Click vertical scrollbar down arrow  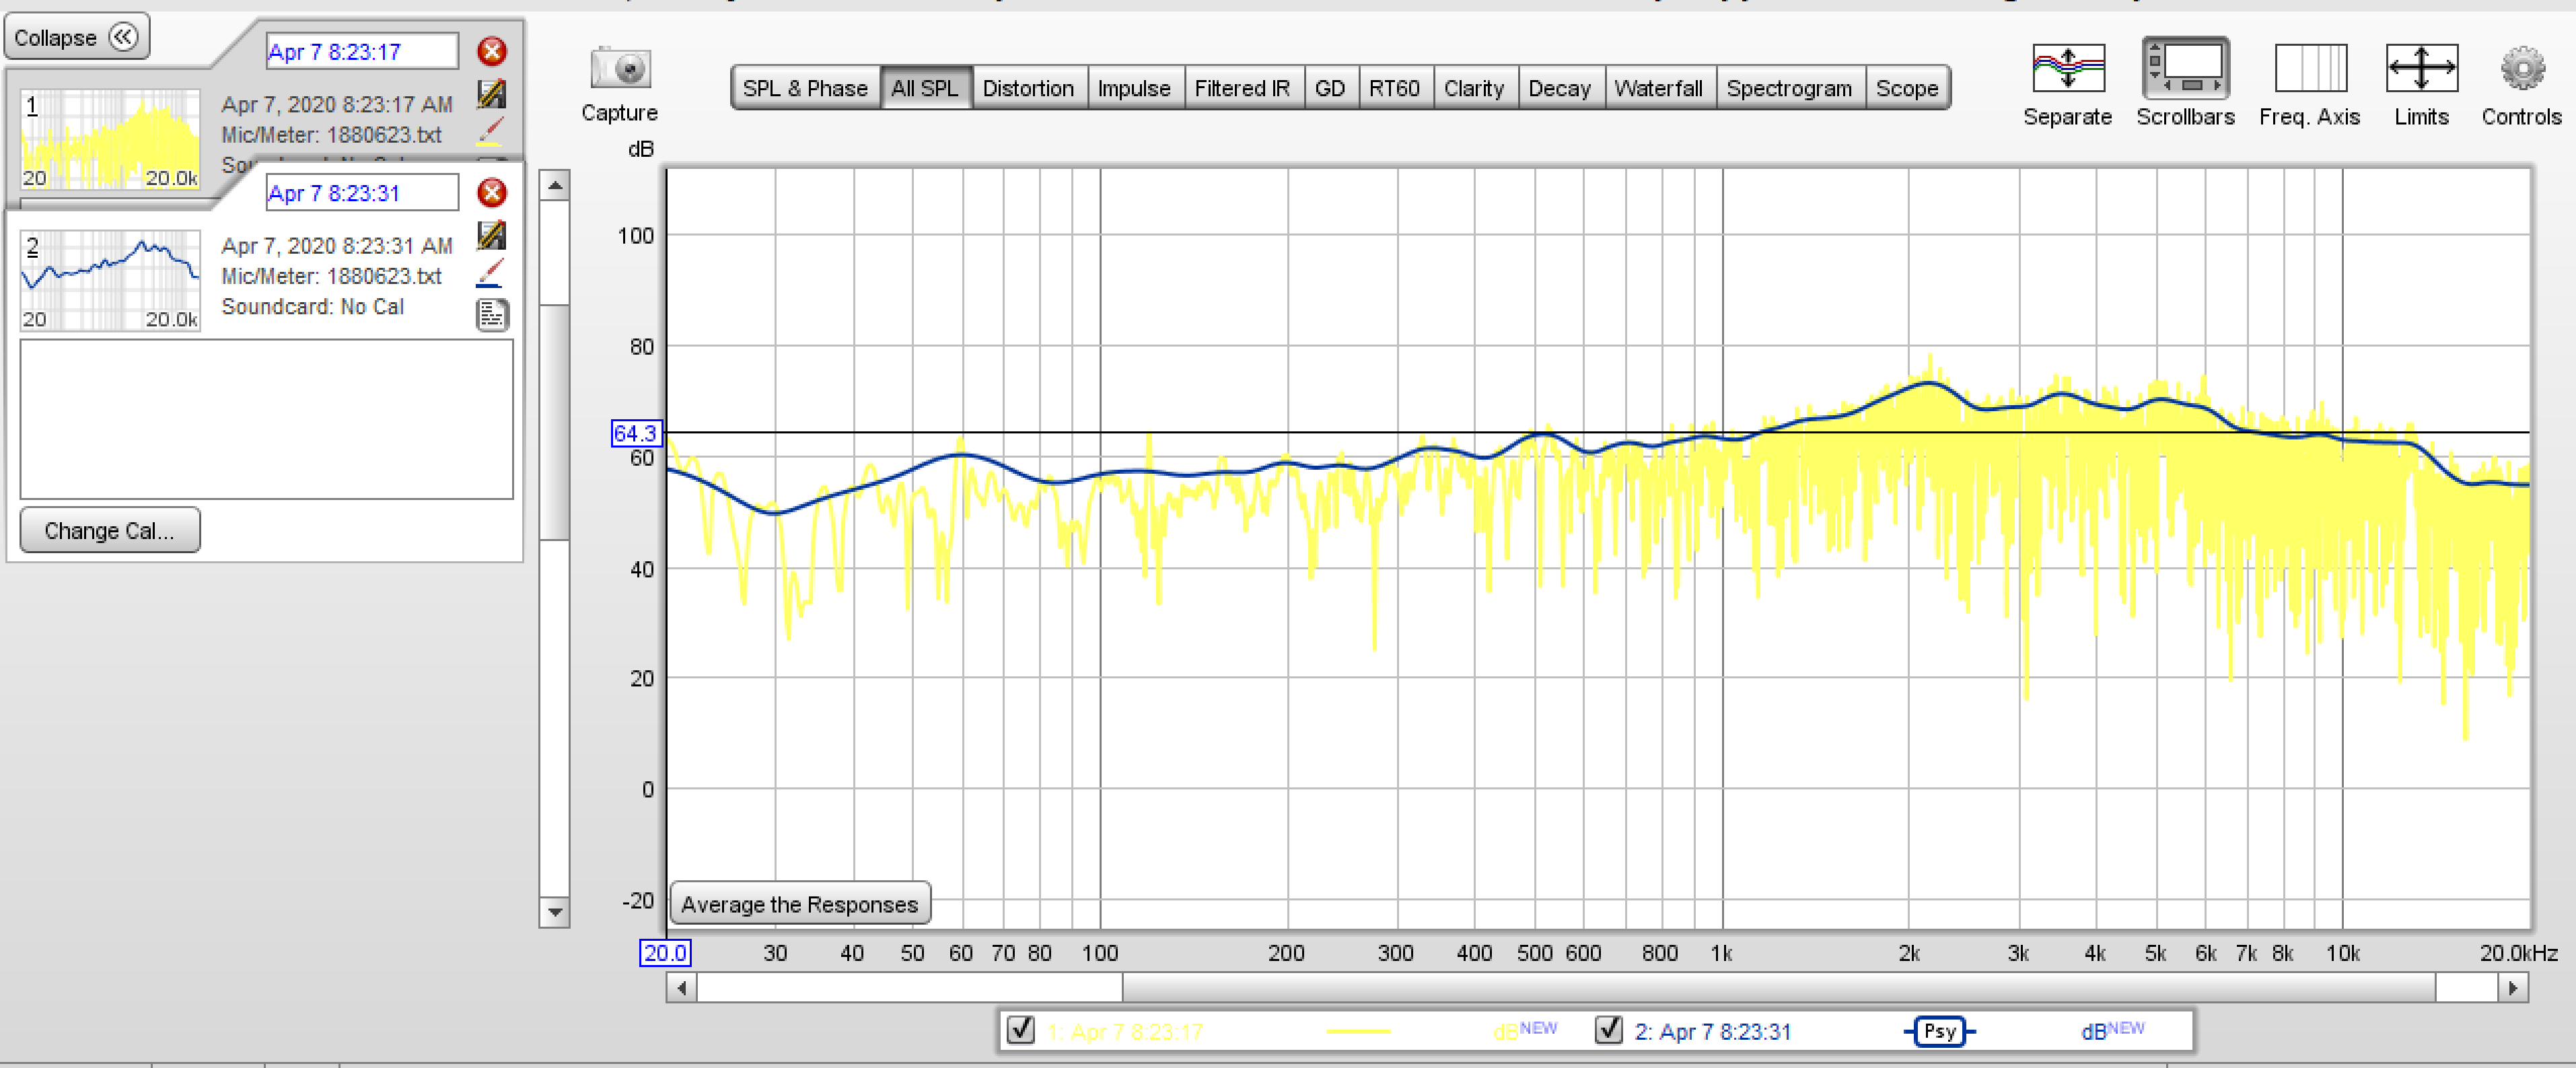pos(555,911)
